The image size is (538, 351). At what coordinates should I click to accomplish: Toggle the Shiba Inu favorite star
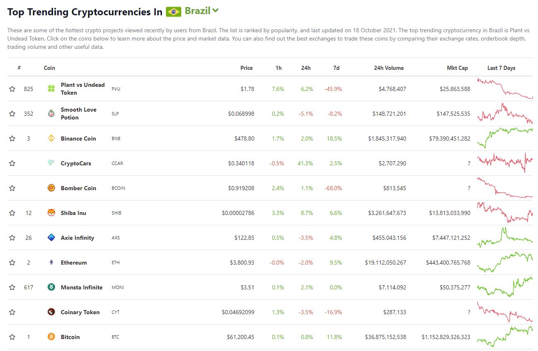[x=12, y=213]
